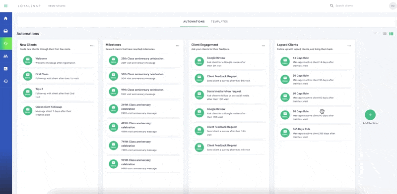Open Lapsed Clients section options menu

pyautogui.click(x=349, y=46)
